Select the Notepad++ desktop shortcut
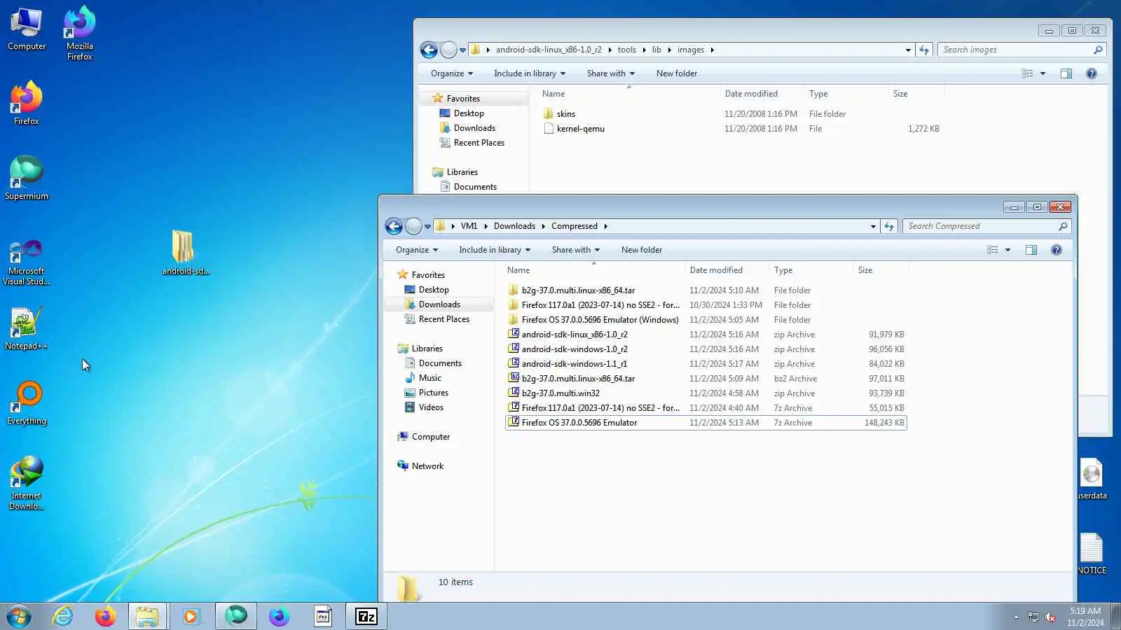Viewport: 1121px width, 630px height. point(27,329)
